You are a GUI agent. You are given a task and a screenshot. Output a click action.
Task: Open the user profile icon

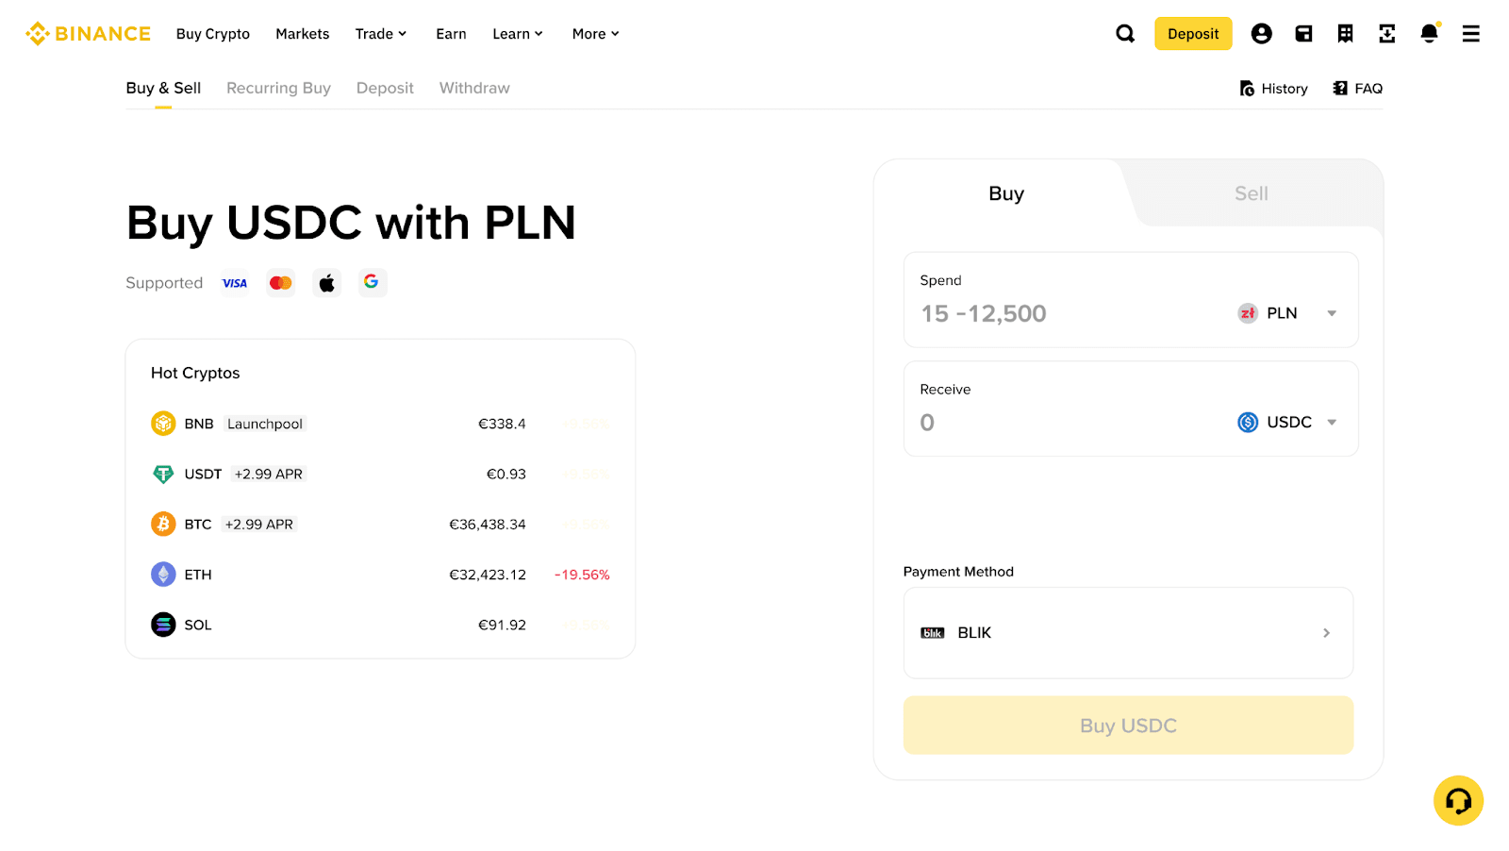[1261, 34]
